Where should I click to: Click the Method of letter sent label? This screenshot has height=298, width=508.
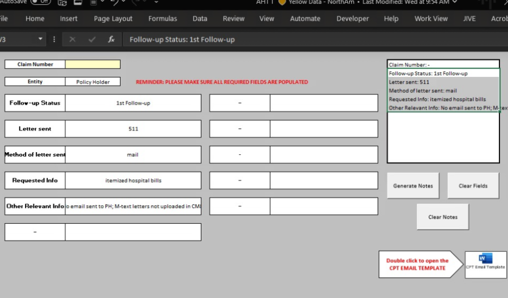pos(35,154)
